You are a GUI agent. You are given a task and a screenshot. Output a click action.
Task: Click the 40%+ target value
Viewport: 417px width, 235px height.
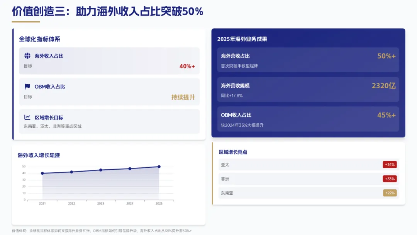(x=187, y=66)
